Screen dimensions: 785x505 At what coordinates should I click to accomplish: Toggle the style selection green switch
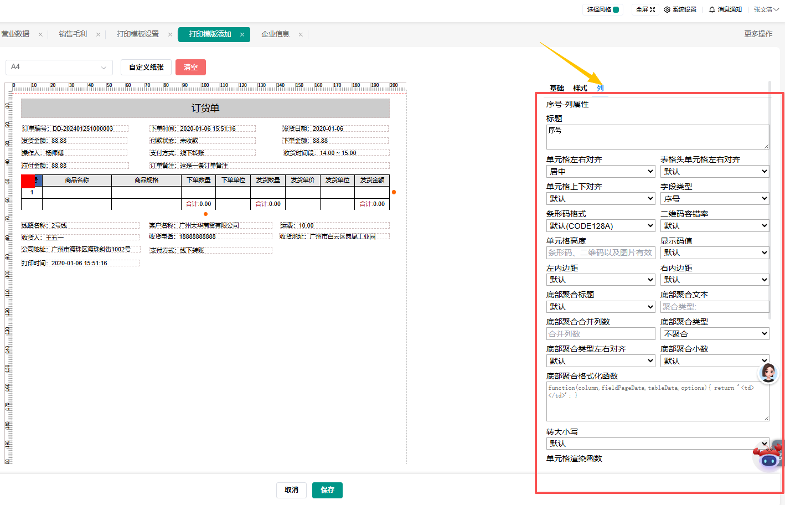click(616, 9)
